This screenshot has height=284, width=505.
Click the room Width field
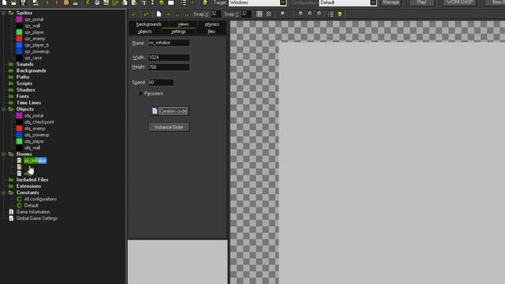click(x=168, y=58)
